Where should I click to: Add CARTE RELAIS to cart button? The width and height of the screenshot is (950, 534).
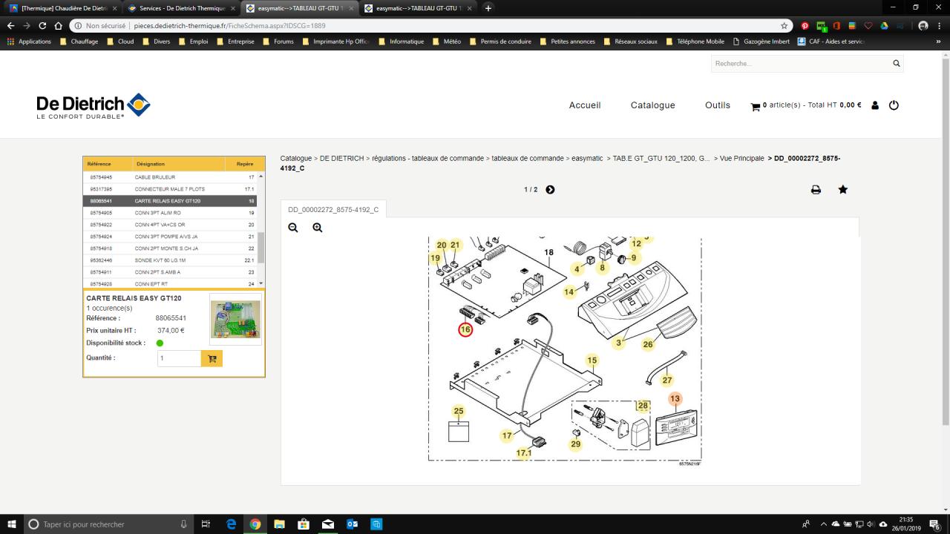pyautogui.click(x=212, y=358)
